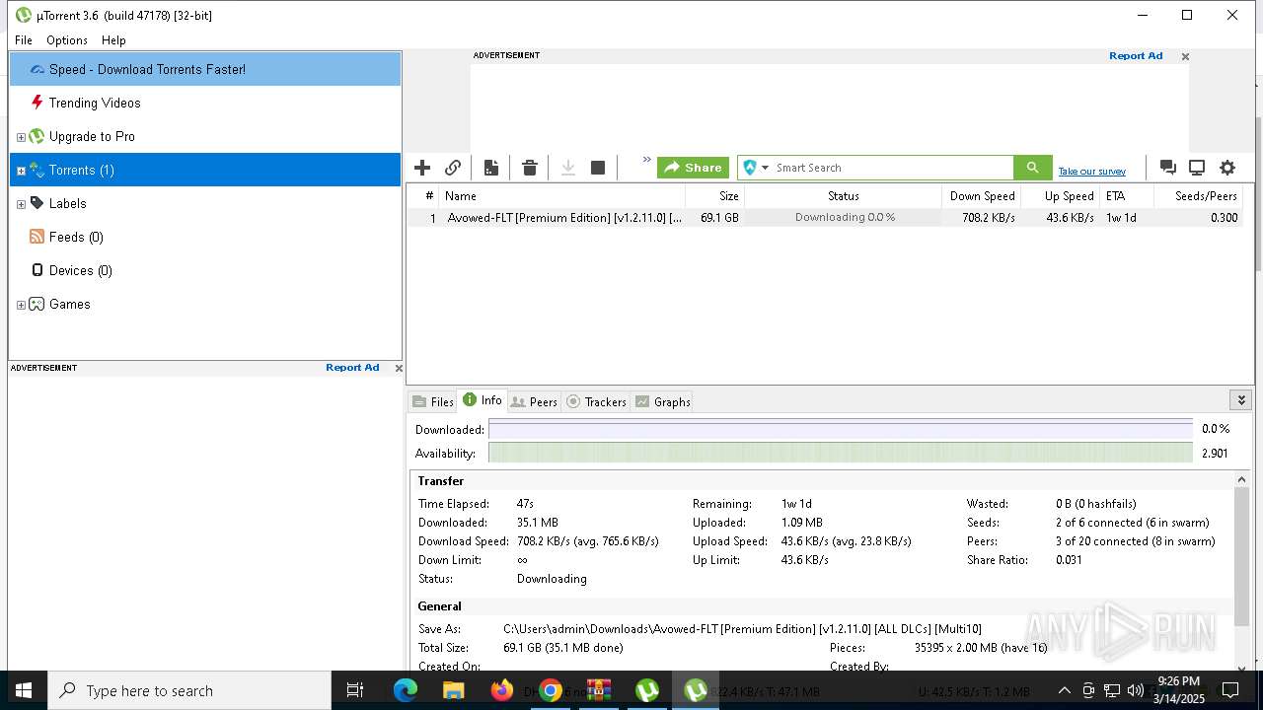Click the Start download arrow icon
Image resolution: width=1263 pixels, height=710 pixels.
[568, 168]
